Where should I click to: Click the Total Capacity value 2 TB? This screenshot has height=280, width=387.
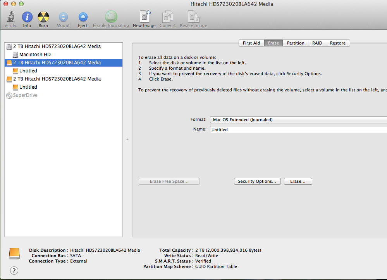coord(228,250)
